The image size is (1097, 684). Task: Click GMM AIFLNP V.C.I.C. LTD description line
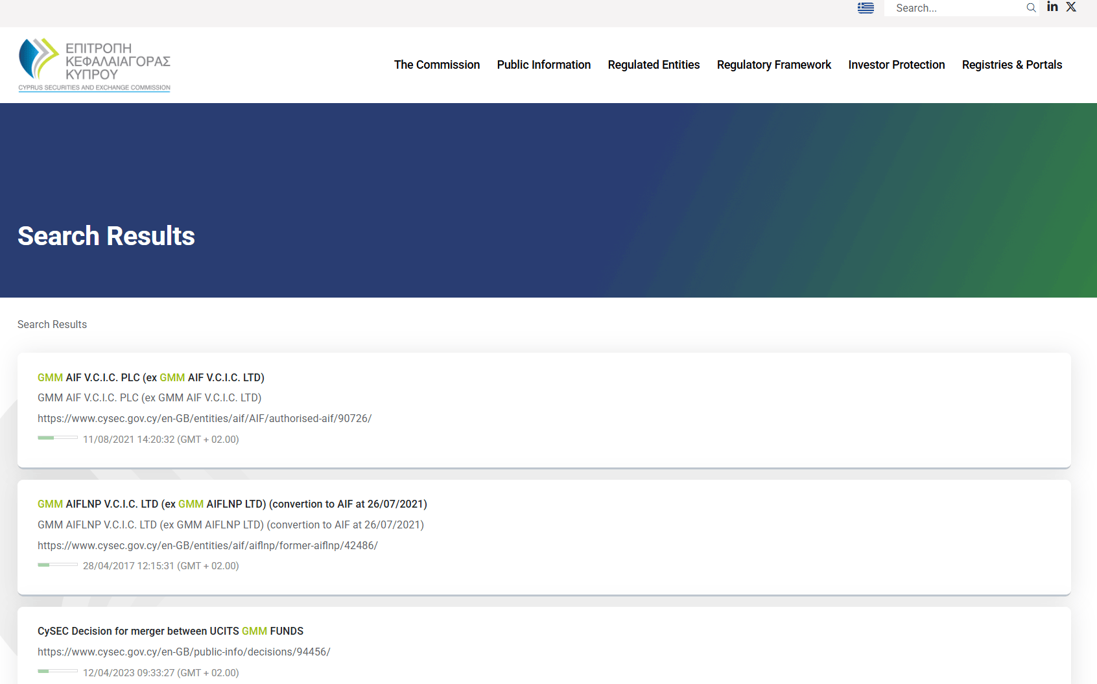click(x=231, y=525)
